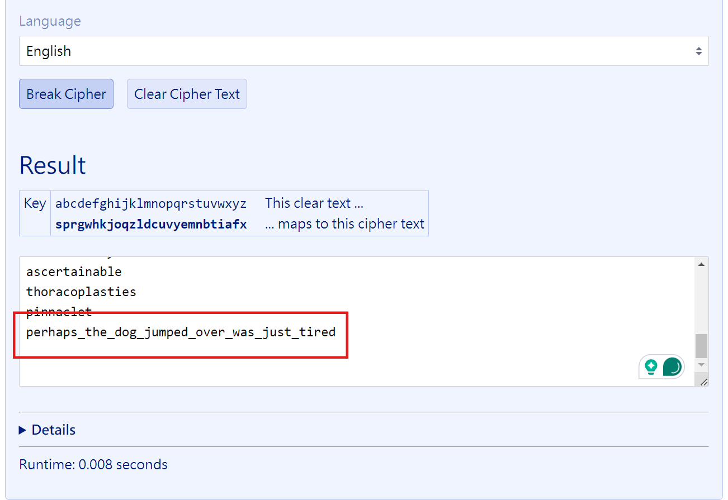728x500 pixels.
Task: Click the result textarea scrollbar thumb
Action: tap(702, 346)
